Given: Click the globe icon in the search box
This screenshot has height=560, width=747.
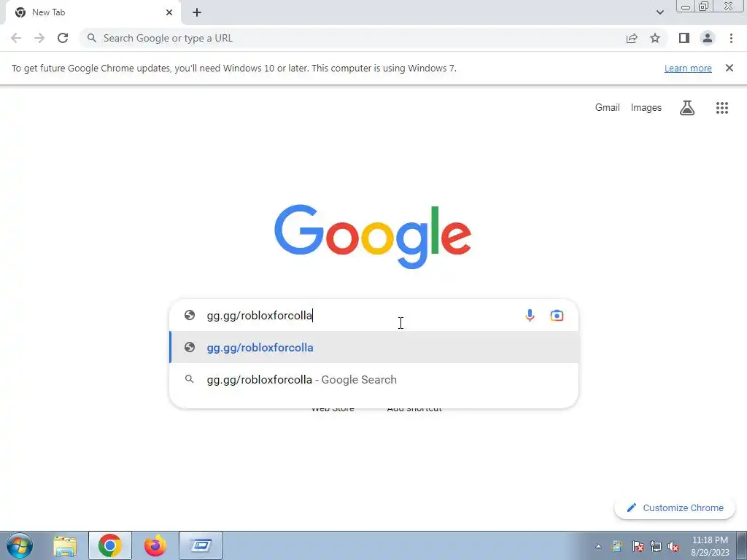Looking at the screenshot, I should tap(190, 315).
